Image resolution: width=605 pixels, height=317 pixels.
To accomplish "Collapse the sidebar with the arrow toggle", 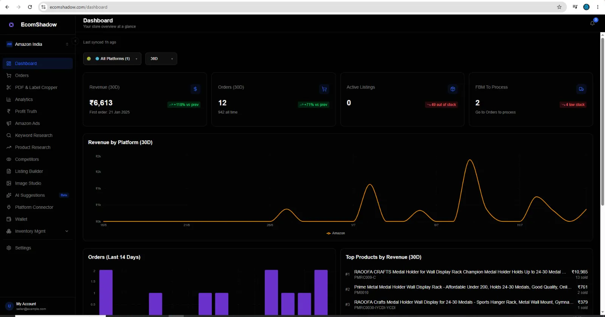I will click(x=75, y=41).
